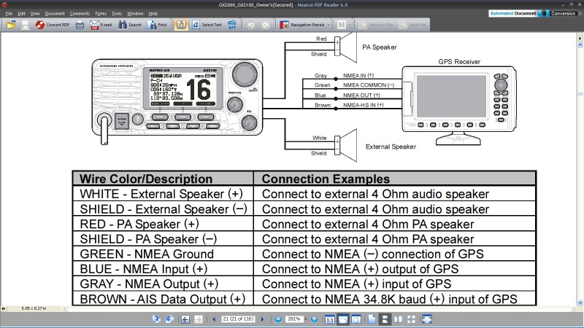
Task: Rotate page clockwise icon in bottom bar
Action: 156,319
